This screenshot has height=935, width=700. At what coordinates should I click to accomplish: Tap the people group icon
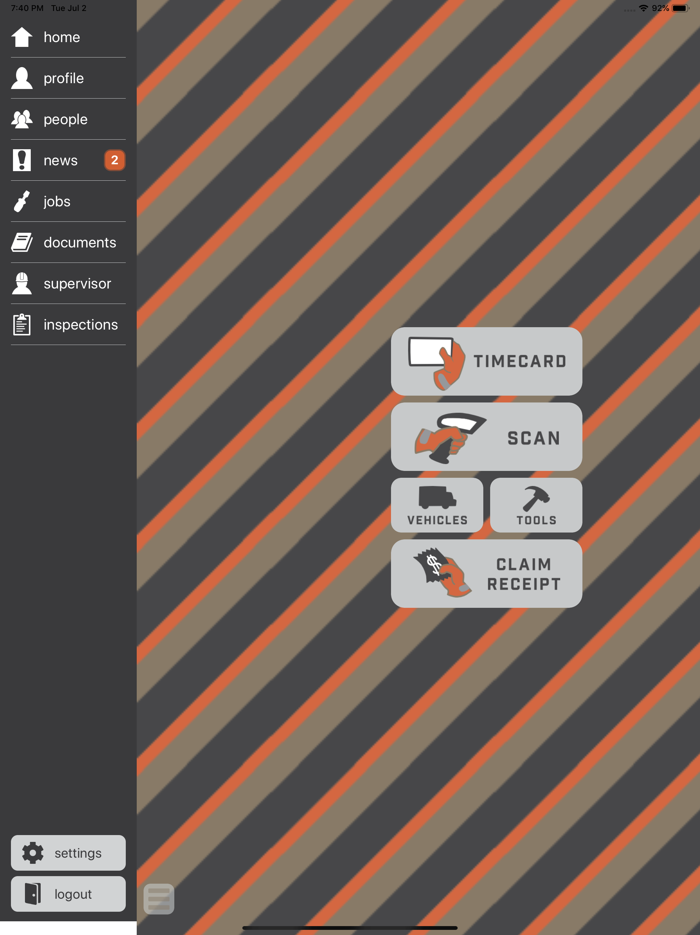[x=22, y=119]
